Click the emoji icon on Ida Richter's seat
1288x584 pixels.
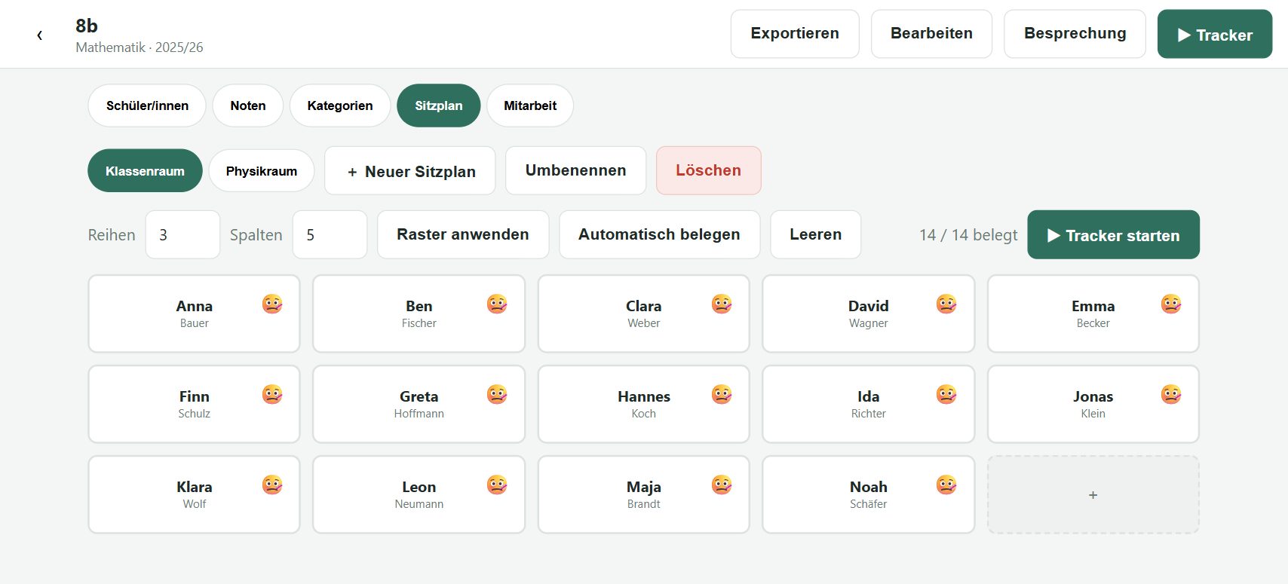coord(946,395)
